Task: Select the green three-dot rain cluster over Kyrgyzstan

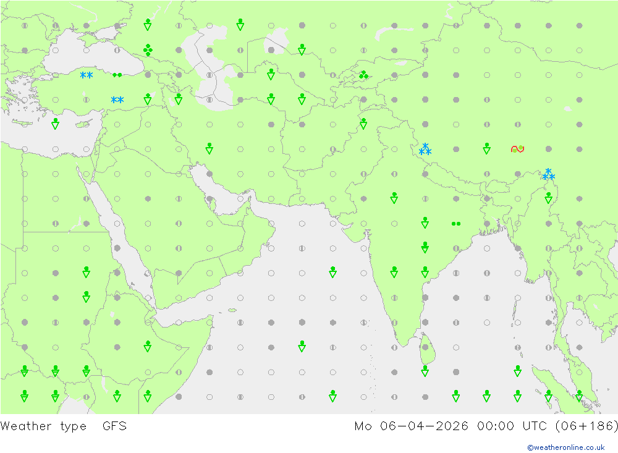Action: pyautogui.click(x=363, y=75)
